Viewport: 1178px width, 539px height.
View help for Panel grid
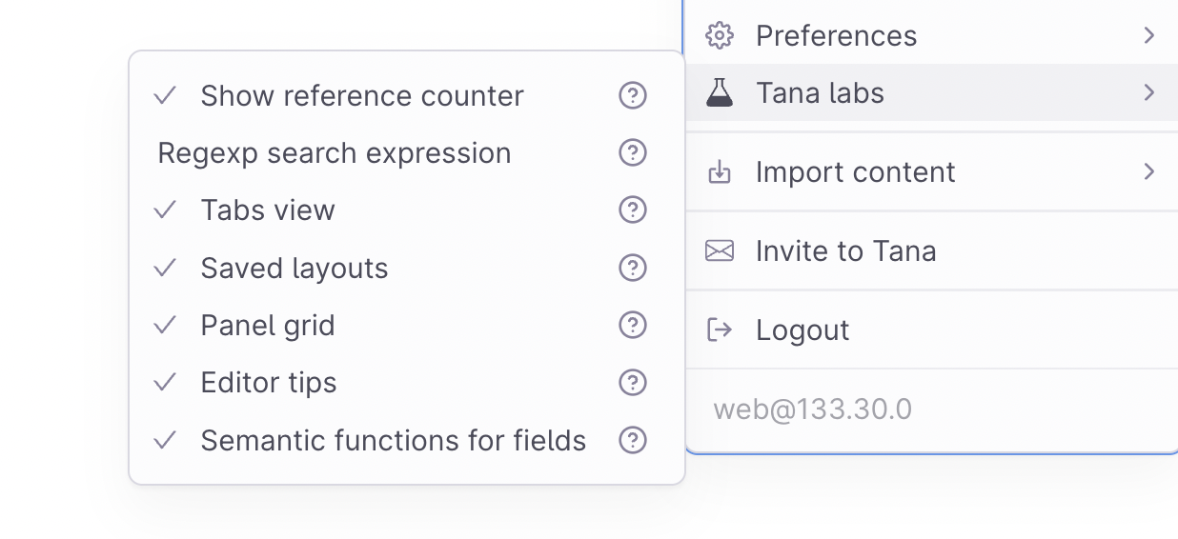click(x=633, y=325)
